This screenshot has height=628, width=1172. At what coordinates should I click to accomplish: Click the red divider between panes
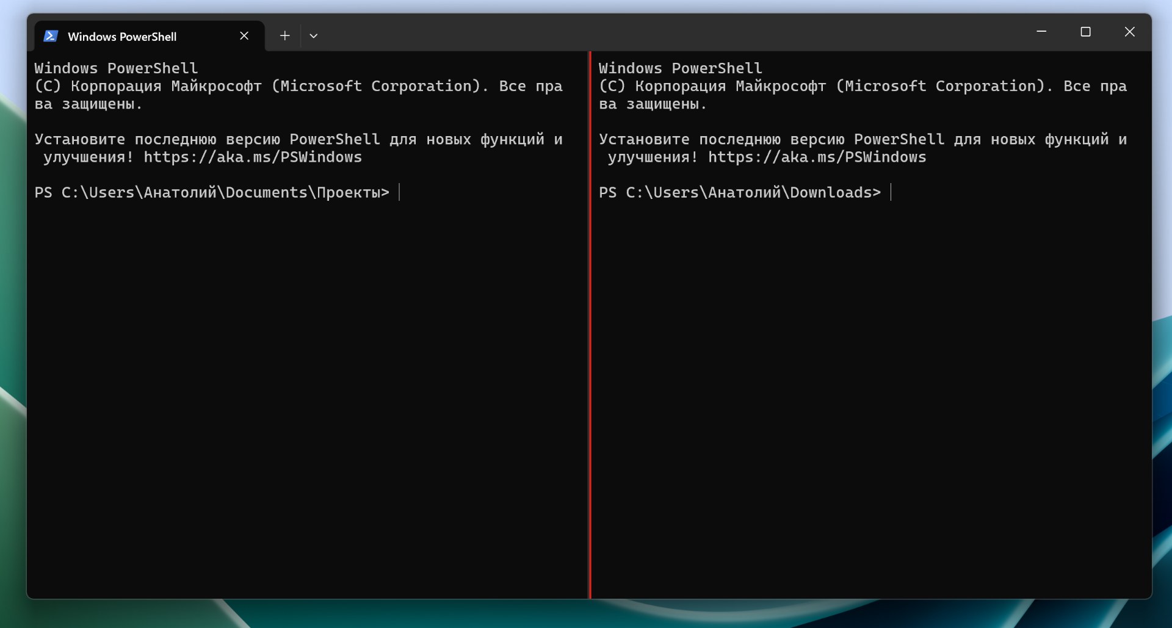(x=590, y=366)
